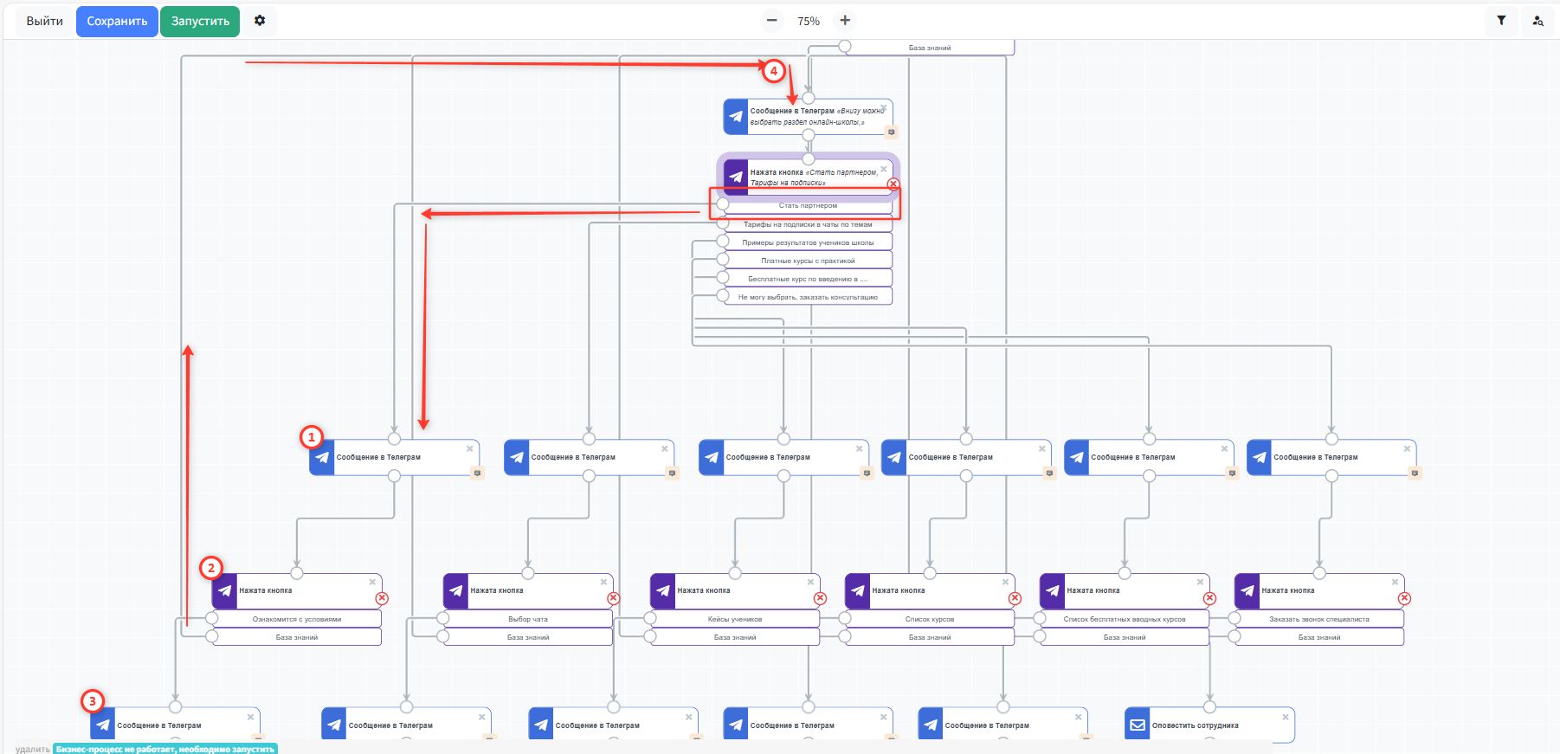Click red X circle on «Стать партнером, Тарифы» block
The image size is (1560, 754).
click(893, 184)
